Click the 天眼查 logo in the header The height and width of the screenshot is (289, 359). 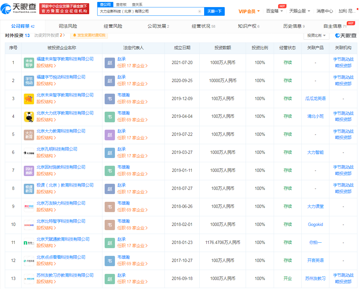pyautogui.click(x=20, y=9)
